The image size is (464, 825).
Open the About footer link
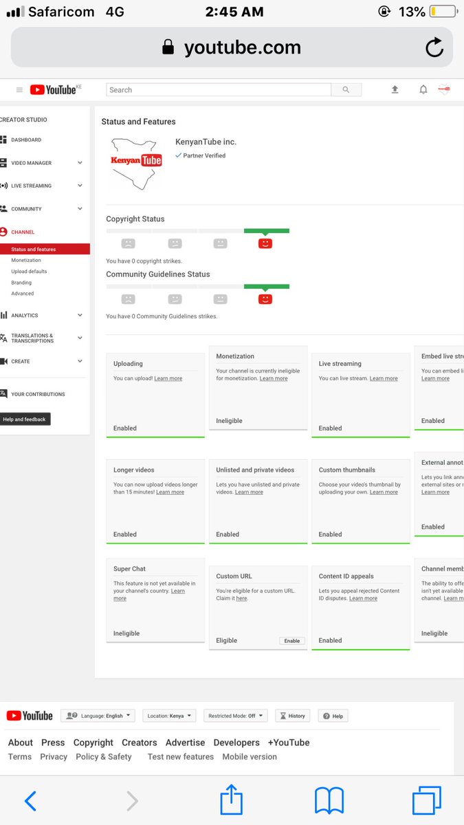[21, 742]
